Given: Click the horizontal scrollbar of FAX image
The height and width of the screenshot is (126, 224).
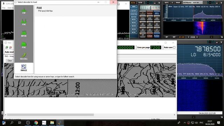Looking at the screenshot, I should 50,115.
